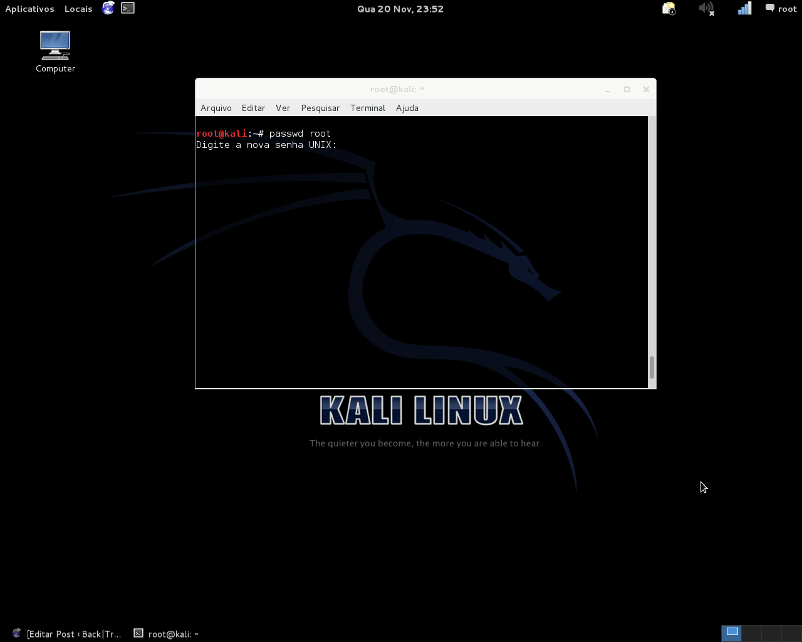
Task: Click the 'Digite a nova senha UNIX:' prompt
Action: tap(266, 145)
